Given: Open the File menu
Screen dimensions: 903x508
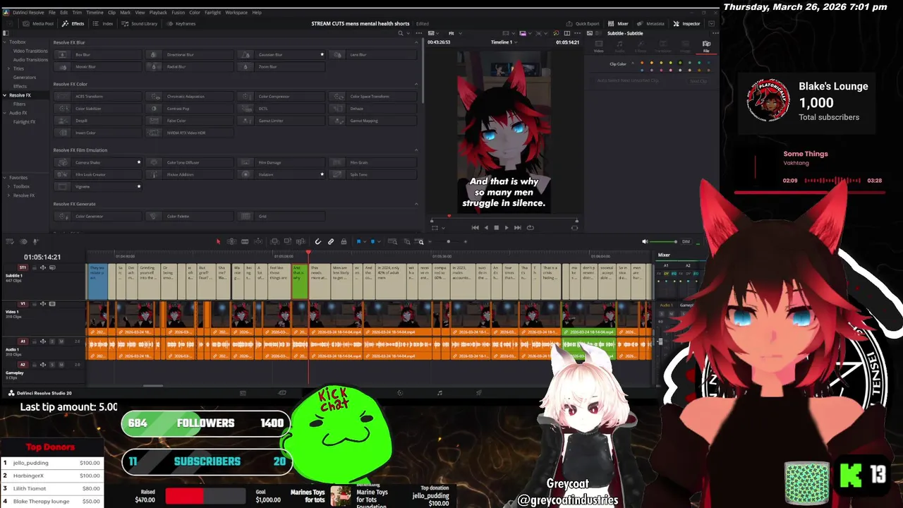Looking at the screenshot, I should click(52, 12).
